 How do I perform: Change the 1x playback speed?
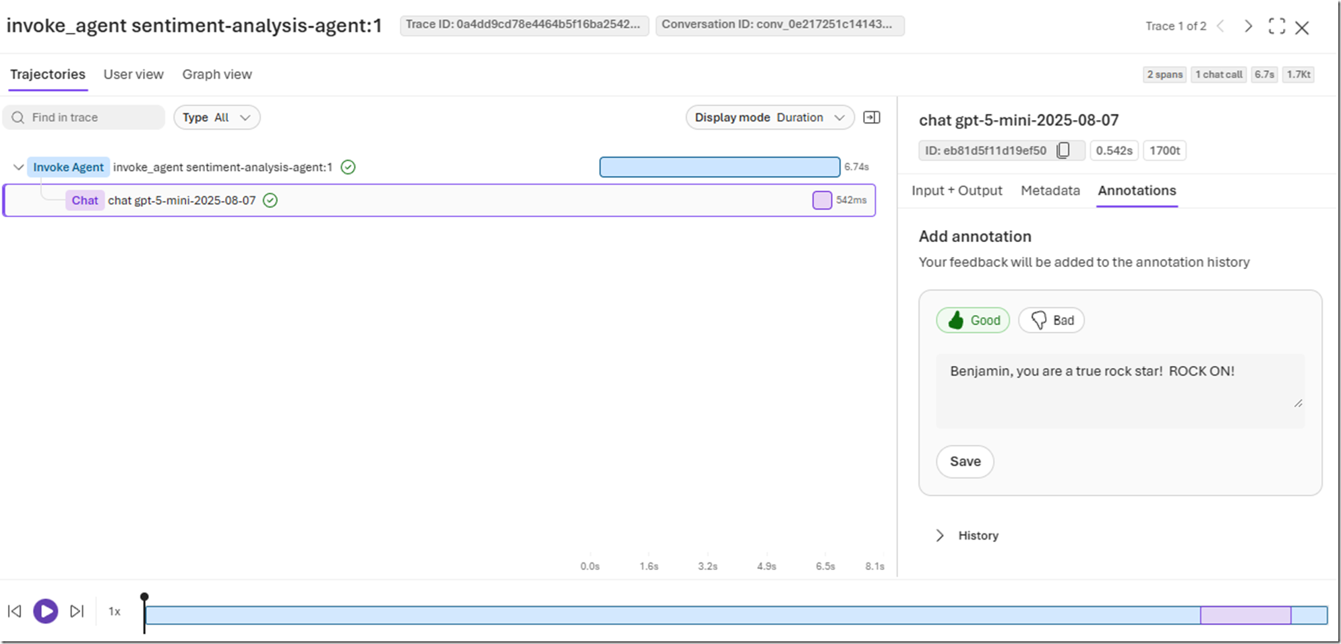pyautogui.click(x=115, y=612)
